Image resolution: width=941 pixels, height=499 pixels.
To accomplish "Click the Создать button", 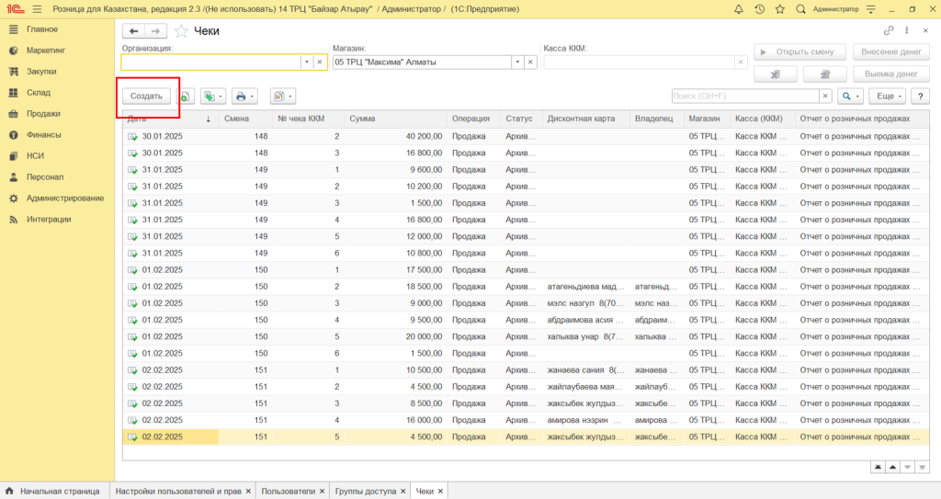I will click(146, 96).
